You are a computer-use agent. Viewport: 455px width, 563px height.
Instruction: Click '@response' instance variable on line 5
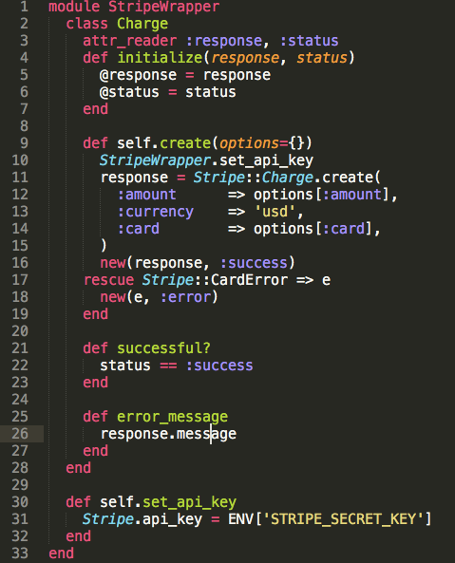138,75
